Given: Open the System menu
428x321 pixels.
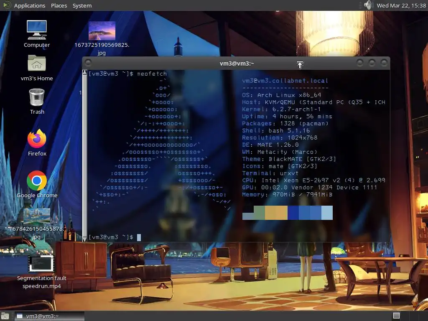Looking at the screenshot, I should (x=82, y=5).
